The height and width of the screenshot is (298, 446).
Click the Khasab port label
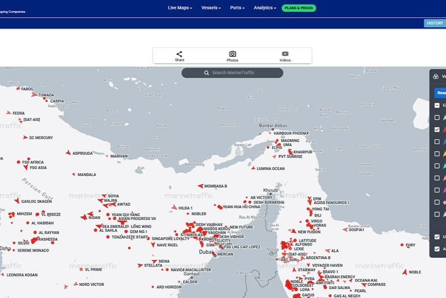271,190
